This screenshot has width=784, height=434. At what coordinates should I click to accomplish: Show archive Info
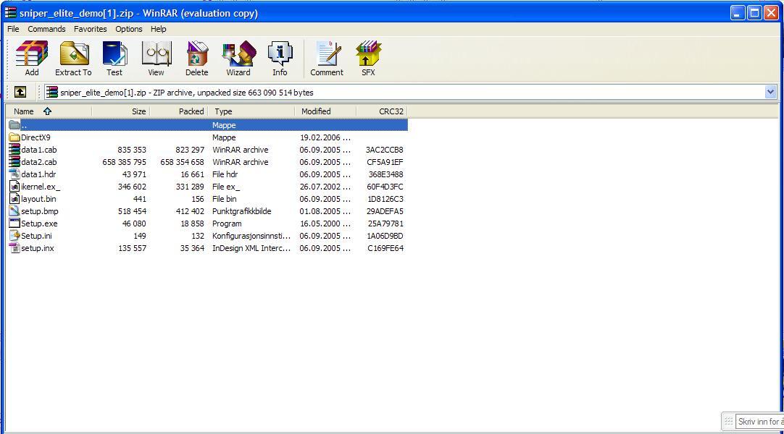coord(280,59)
